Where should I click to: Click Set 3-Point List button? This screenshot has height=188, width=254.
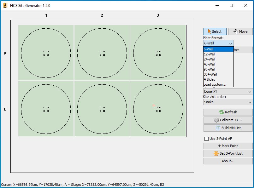coord(228,153)
